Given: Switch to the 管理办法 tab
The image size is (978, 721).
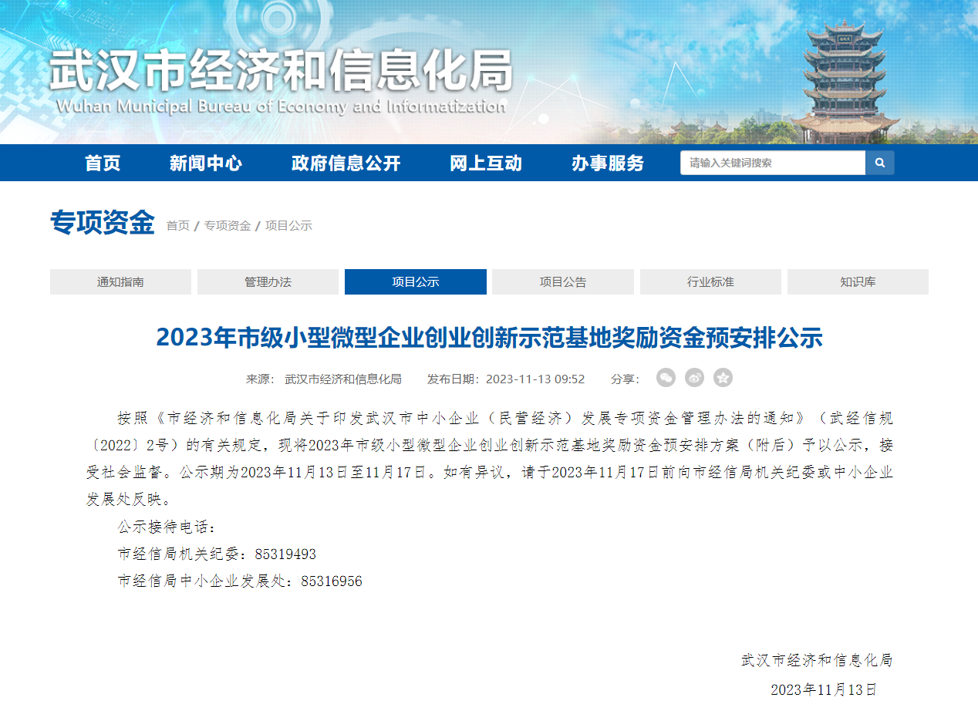Looking at the screenshot, I should tap(268, 282).
